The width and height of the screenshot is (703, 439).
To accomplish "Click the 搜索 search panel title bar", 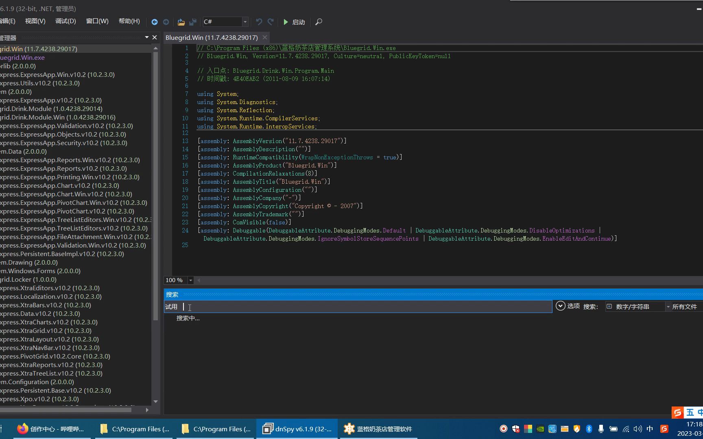I will click(433, 294).
